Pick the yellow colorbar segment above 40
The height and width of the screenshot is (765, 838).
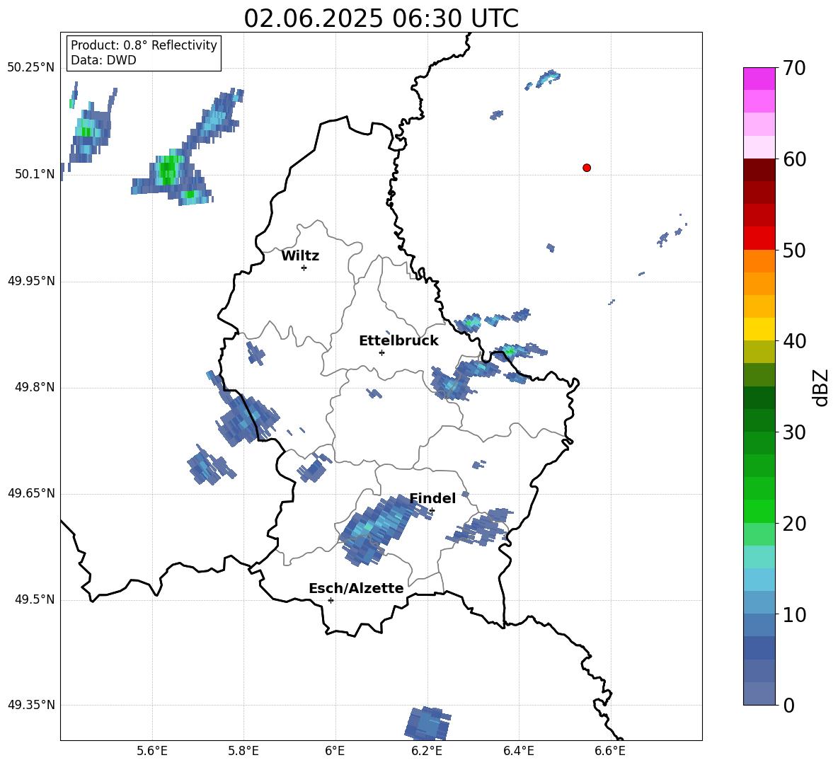click(759, 329)
